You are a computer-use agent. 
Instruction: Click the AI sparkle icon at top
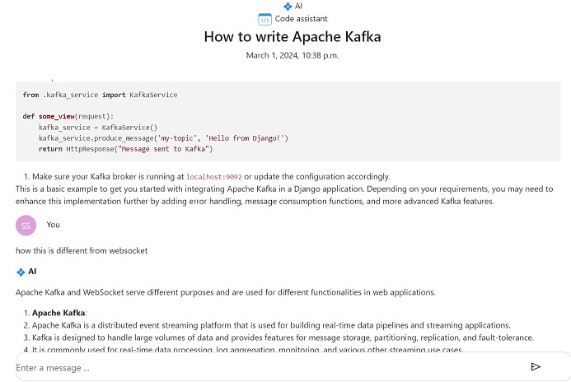[288, 6]
